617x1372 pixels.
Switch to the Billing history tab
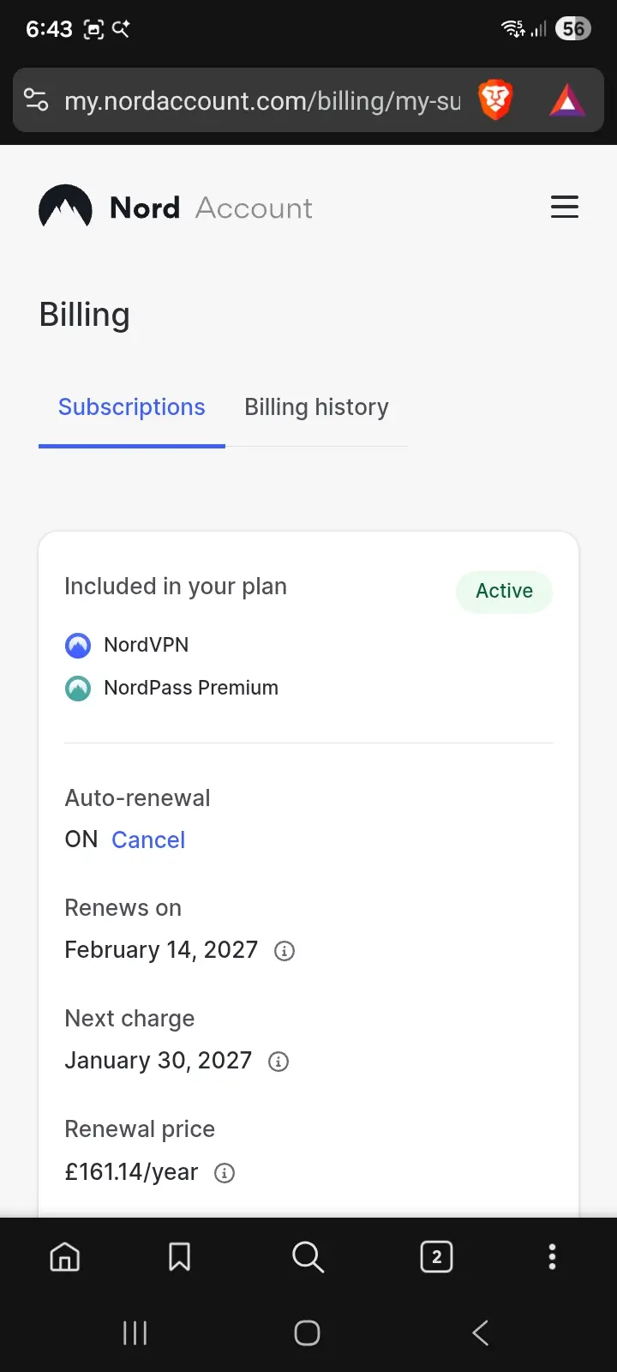pos(316,407)
